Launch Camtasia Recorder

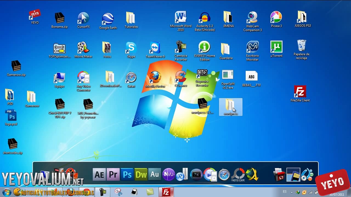coord(181,51)
